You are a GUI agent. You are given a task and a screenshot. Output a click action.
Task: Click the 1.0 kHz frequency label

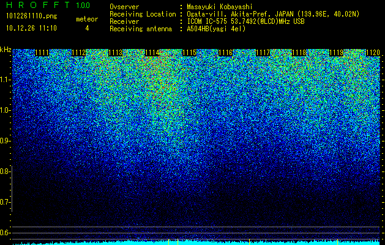tap(5, 110)
